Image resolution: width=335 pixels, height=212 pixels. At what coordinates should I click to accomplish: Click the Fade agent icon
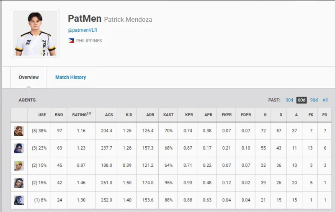tap(19, 183)
